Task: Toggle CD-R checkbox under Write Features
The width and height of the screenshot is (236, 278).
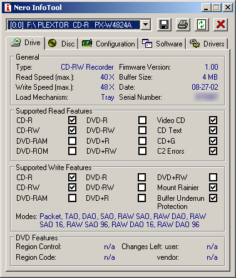Action: click(72, 177)
